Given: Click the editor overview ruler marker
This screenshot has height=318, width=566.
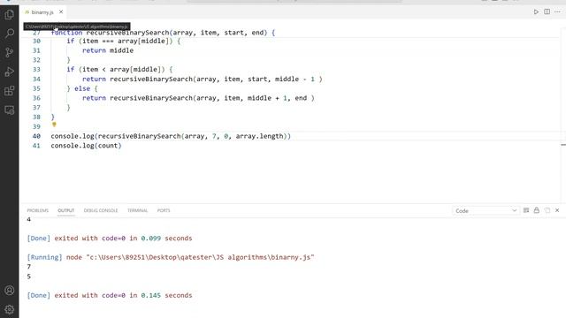Looking at the screenshot, I should click(x=563, y=145).
